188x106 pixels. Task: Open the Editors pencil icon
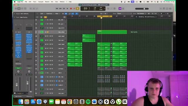(37, 9)
